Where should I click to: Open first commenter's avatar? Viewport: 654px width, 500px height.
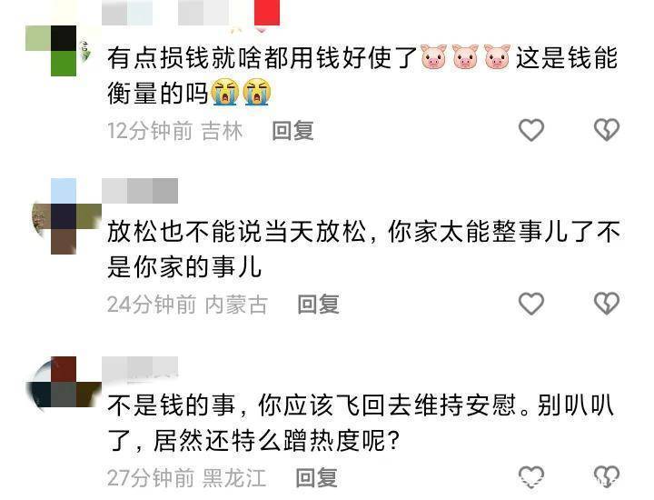57,51
